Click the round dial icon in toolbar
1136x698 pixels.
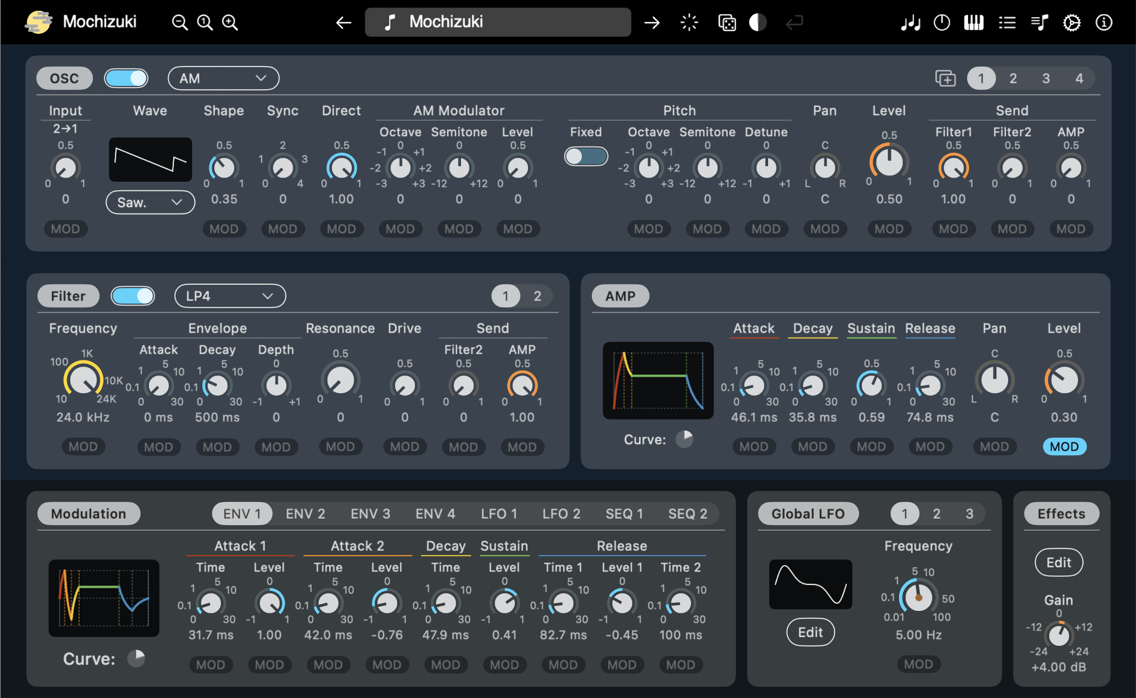(x=942, y=22)
